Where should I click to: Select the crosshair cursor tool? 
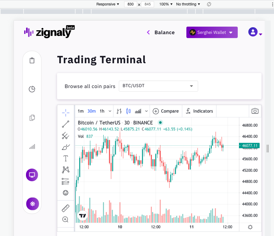tap(66, 112)
